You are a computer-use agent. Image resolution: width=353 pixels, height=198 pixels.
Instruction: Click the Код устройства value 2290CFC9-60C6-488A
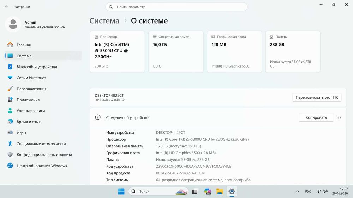pyautogui.click(x=193, y=166)
